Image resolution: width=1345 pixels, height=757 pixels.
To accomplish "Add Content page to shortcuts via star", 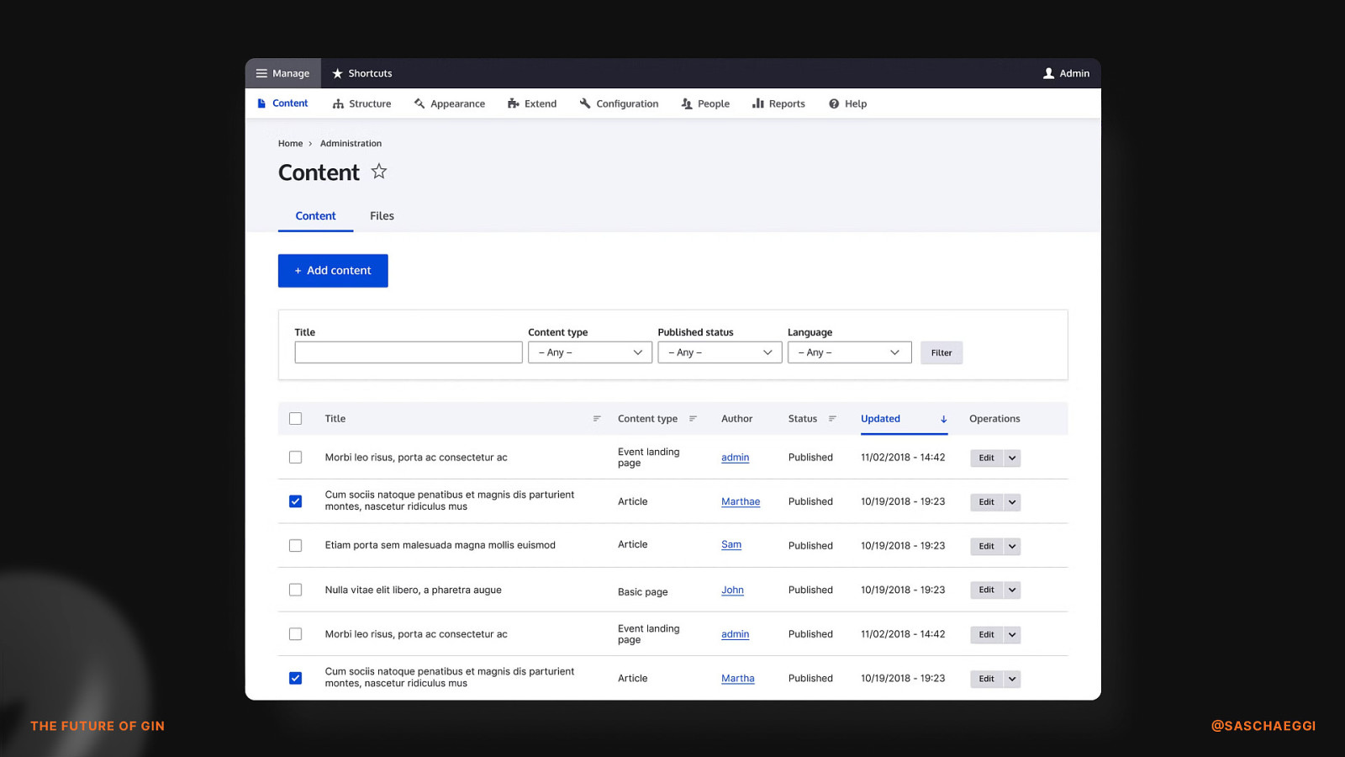I will point(379,172).
